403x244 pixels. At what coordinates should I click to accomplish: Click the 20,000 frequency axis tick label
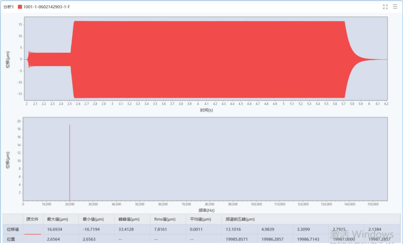pyautogui.click(x=69, y=204)
